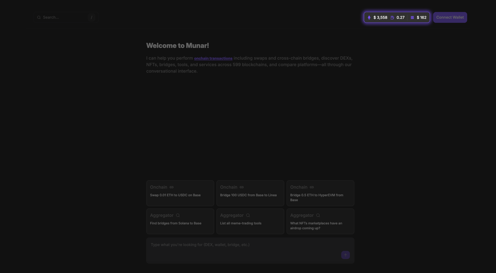Screen dimensions: 496x273
Task: Focus the top Search field
Action: [x=65, y=17]
